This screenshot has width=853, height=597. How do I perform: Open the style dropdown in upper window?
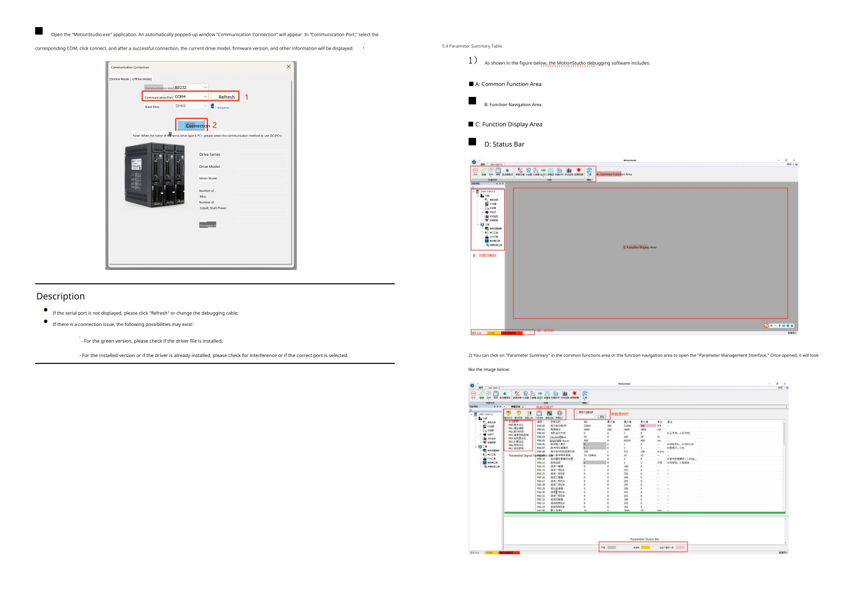[x=791, y=164]
